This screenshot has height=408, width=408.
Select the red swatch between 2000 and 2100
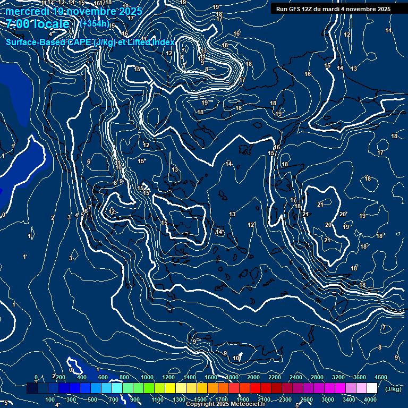(255, 388)
